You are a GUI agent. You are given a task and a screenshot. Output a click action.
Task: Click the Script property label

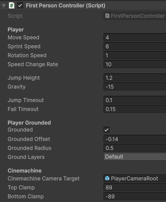click(15, 16)
